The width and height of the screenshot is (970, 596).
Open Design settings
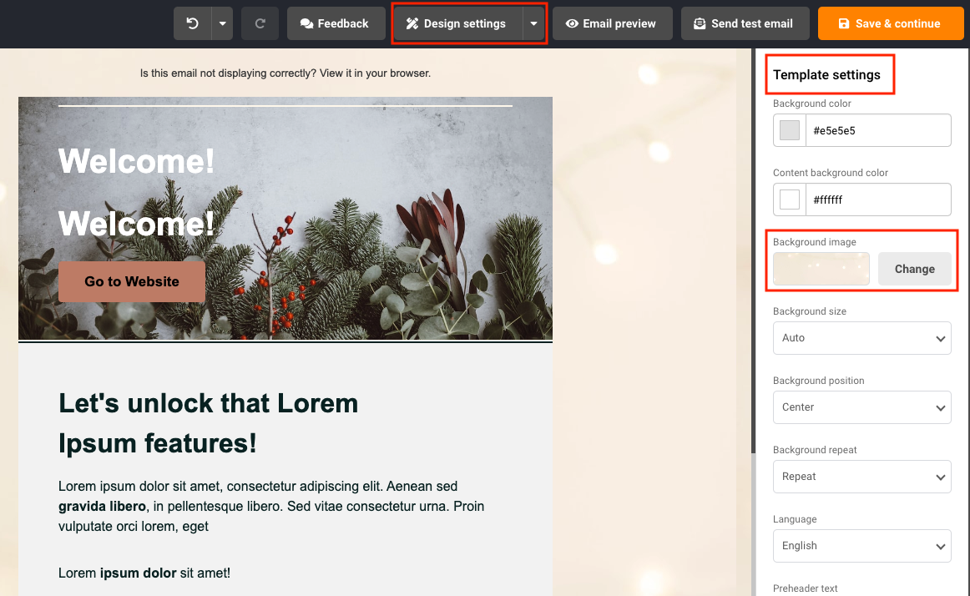[x=457, y=23]
